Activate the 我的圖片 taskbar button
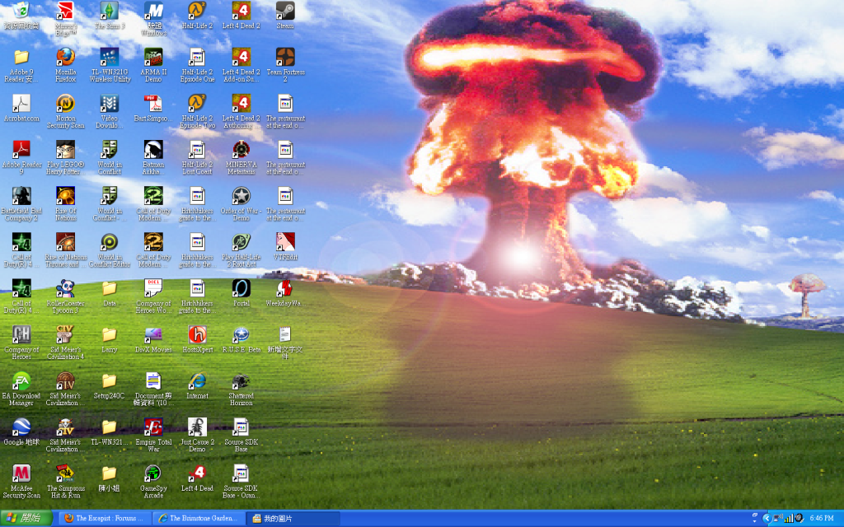 click(293, 519)
